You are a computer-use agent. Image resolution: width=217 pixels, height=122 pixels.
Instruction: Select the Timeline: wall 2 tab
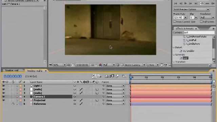[x=35, y=71]
